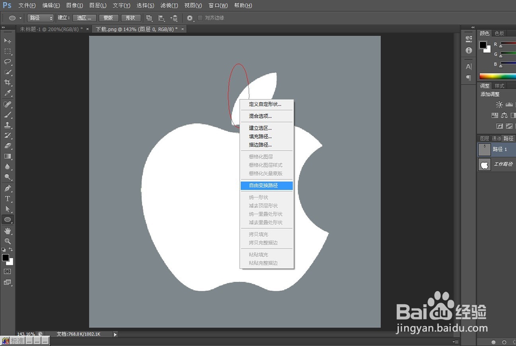This screenshot has width=516, height=346.
Task: Change the screen mode icon
Action: coord(7,282)
